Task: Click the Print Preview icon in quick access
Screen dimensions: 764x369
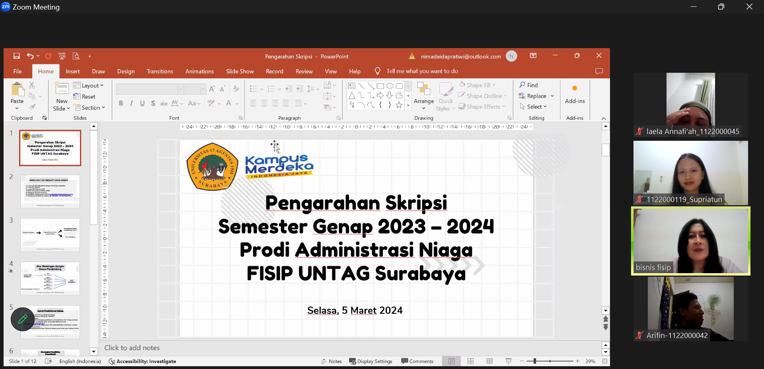Action: [x=76, y=56]
